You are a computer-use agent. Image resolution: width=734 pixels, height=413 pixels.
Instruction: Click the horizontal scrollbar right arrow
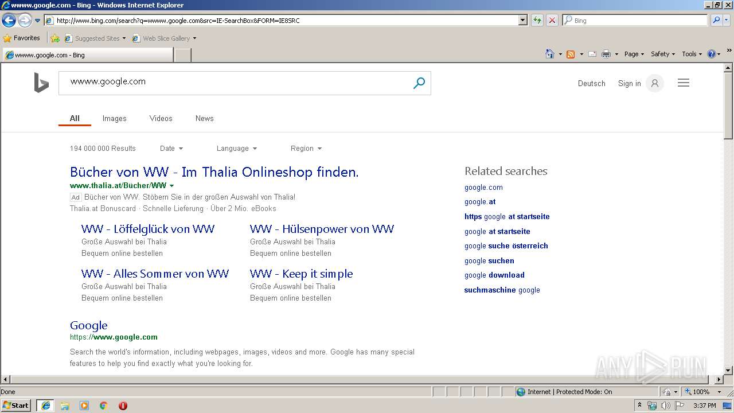coord(719,380)
